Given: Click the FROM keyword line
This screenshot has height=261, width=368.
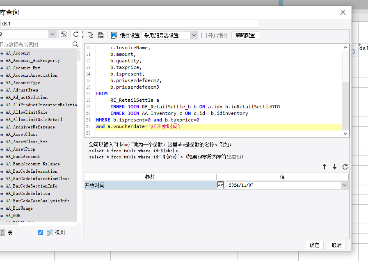Looking at the screenshot, I should point(102,94).
